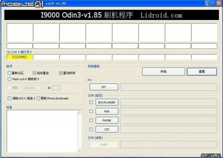The height and width of the screenshot is (158, 223).
Task: Tick the checkbox beside CSC
Action: (91, 129)
